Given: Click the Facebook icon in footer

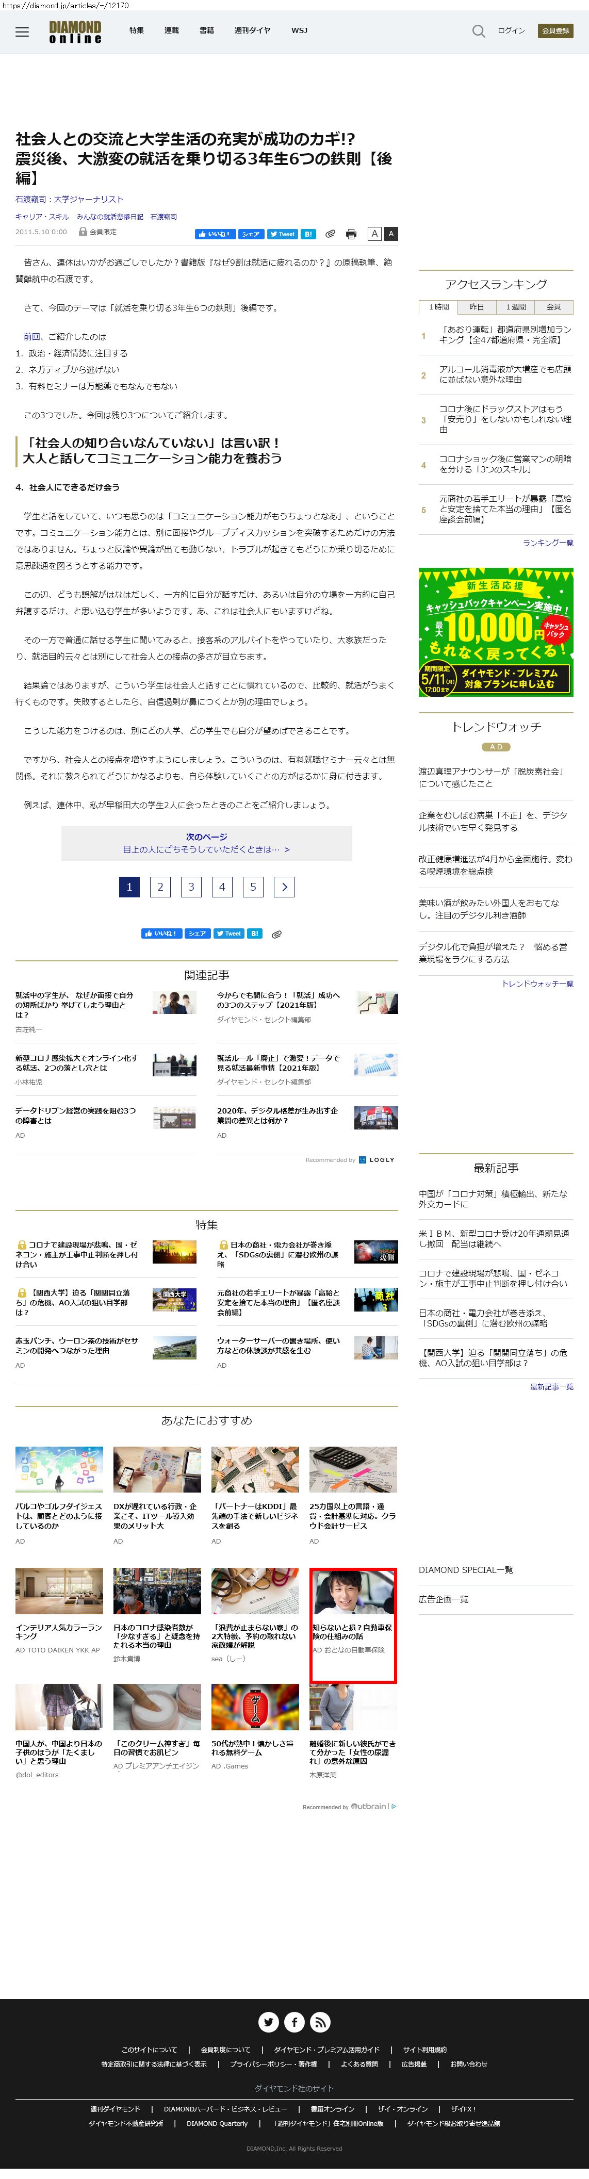Looking at the screenshot, I should point(294,2022).
